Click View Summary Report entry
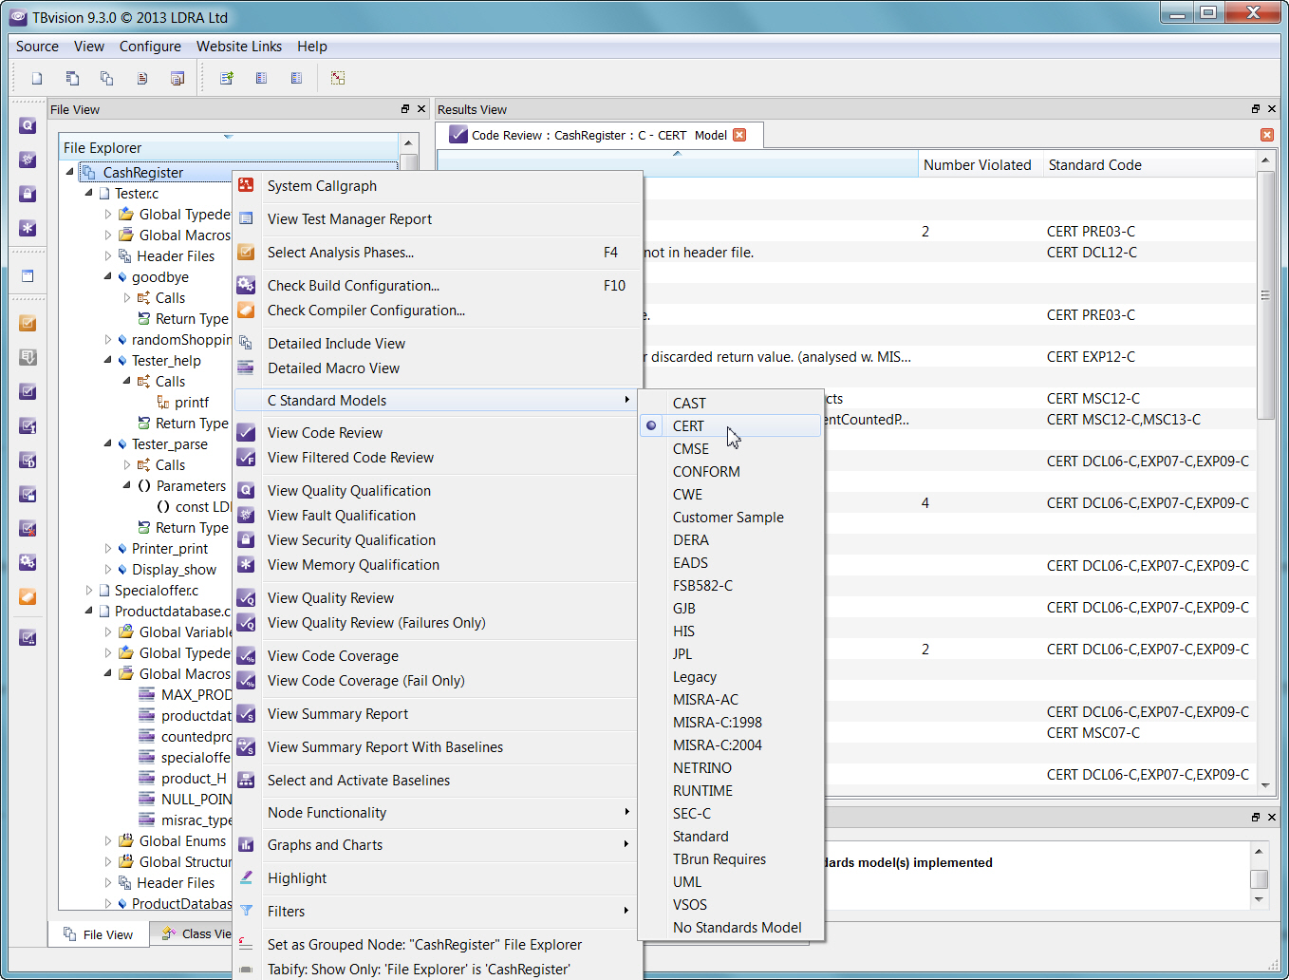This screenshot has width=1289, height=980. point(337,714)
